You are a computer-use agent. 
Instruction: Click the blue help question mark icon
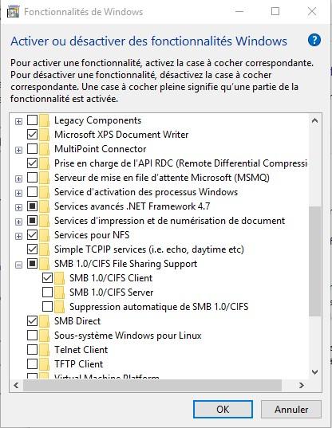(x=314, y=41)
